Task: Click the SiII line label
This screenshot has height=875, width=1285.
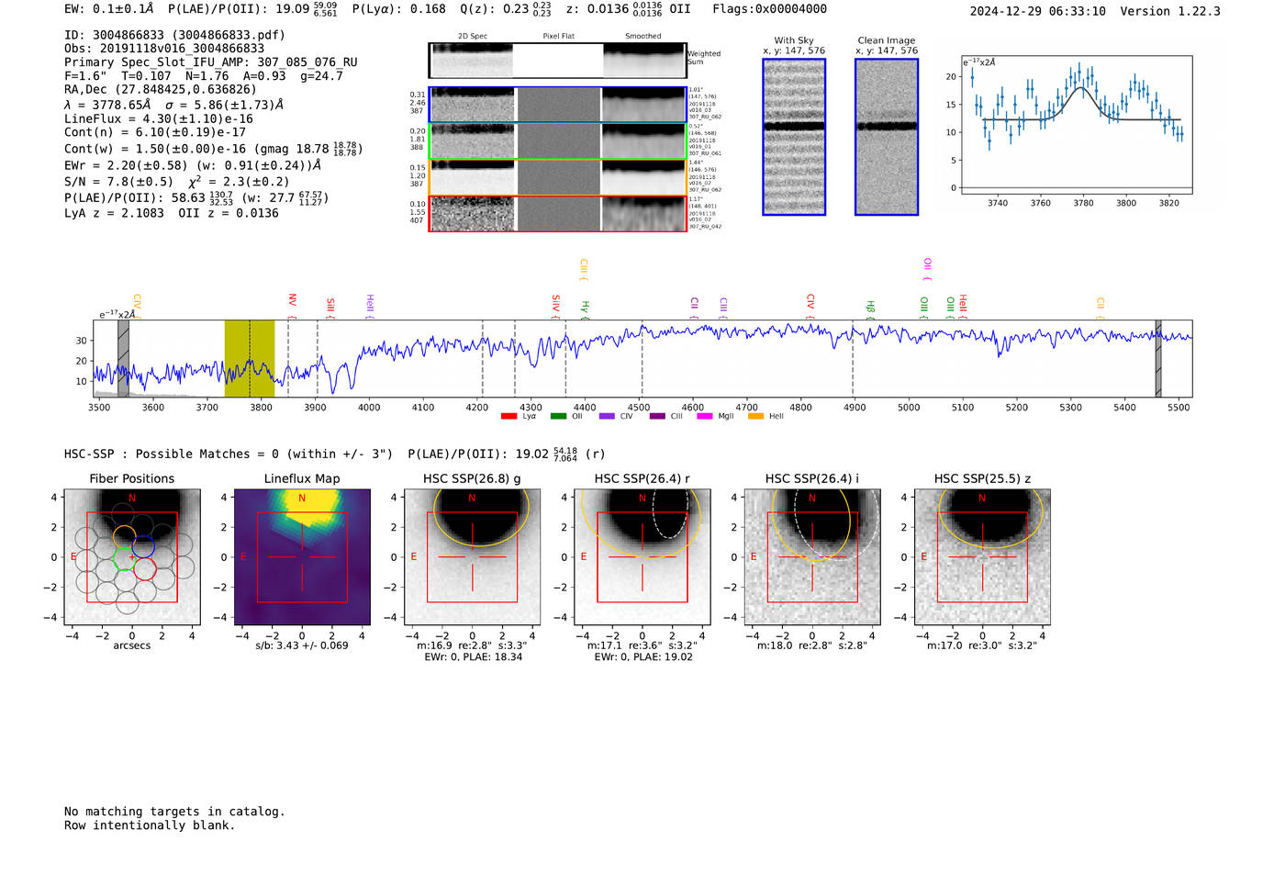Action: coord(330,308)
